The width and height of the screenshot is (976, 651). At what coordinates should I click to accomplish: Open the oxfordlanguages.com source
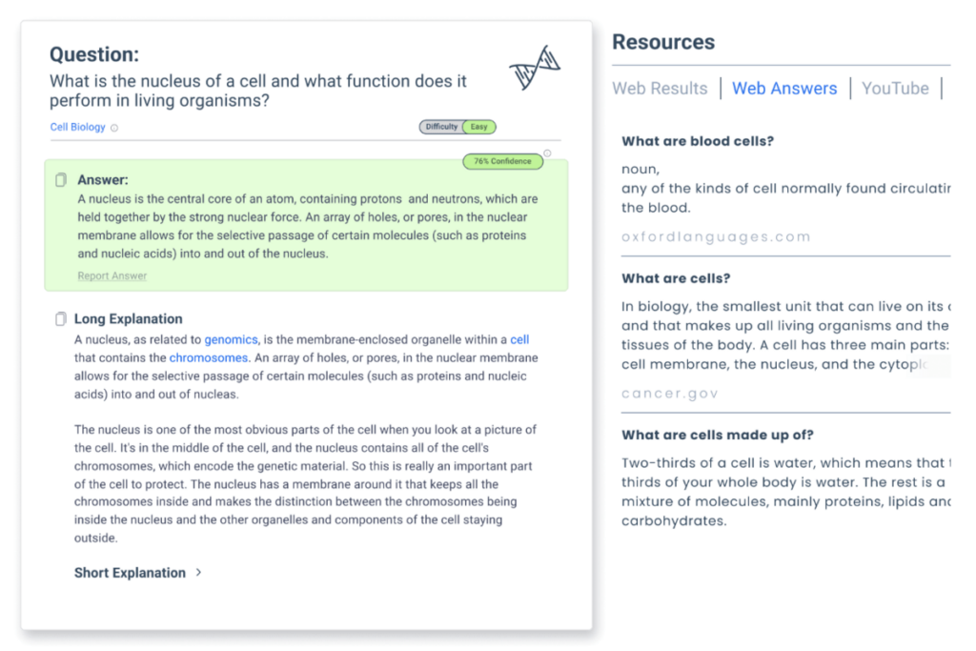point(716,236)
